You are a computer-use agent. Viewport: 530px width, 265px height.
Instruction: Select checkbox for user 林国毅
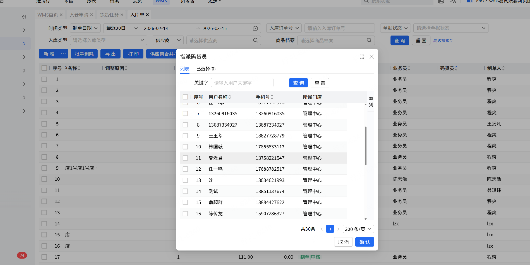click(185, 147)
